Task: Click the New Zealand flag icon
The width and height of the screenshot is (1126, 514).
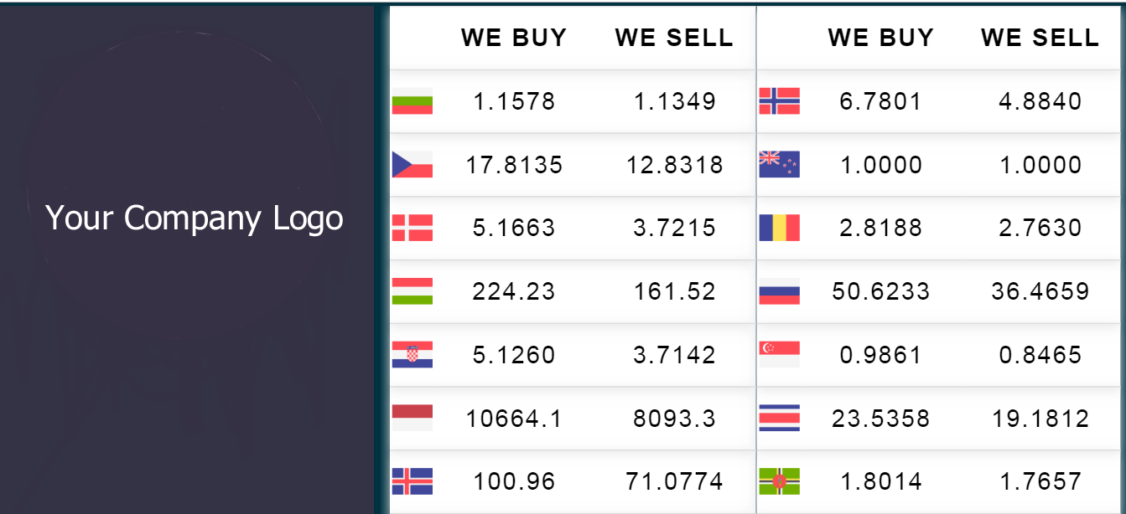Action: coord(780,164)
